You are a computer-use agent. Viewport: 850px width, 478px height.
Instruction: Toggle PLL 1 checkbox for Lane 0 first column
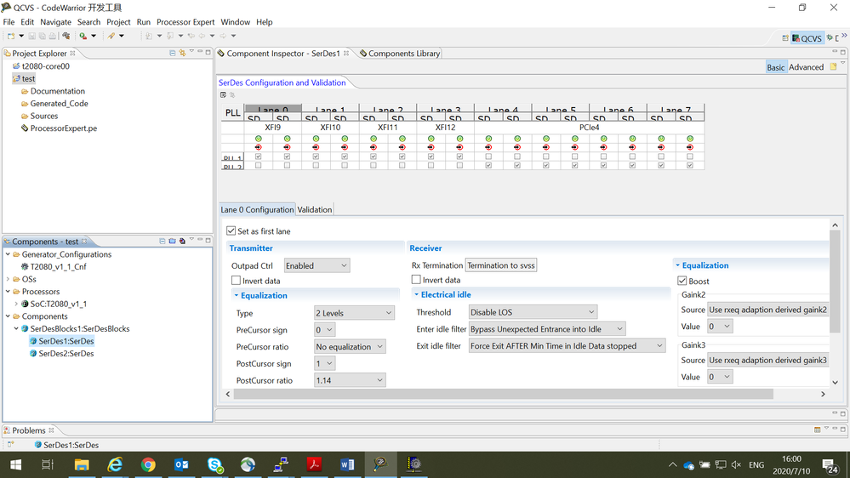(259, 156)
